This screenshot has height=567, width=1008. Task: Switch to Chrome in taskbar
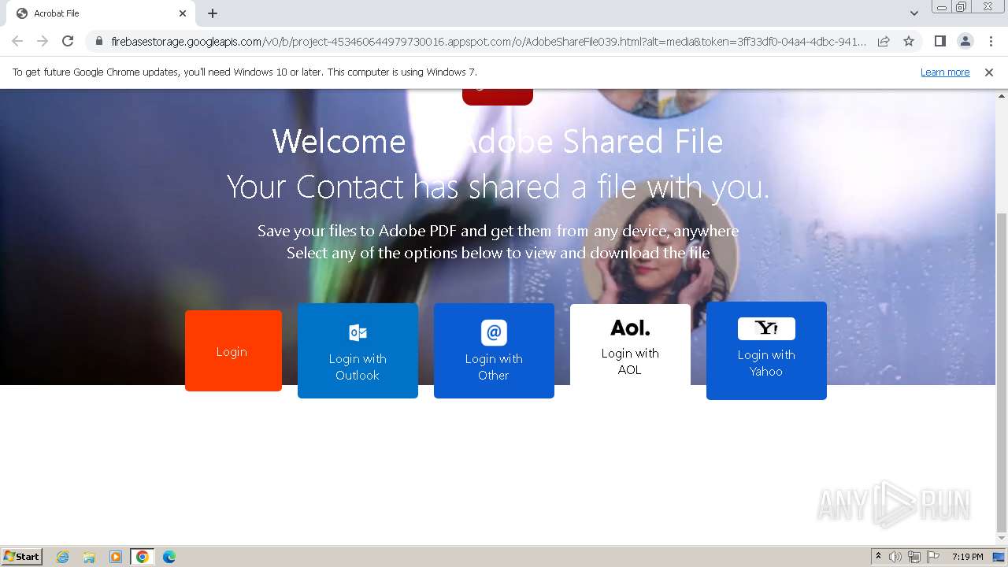[143, 557]
